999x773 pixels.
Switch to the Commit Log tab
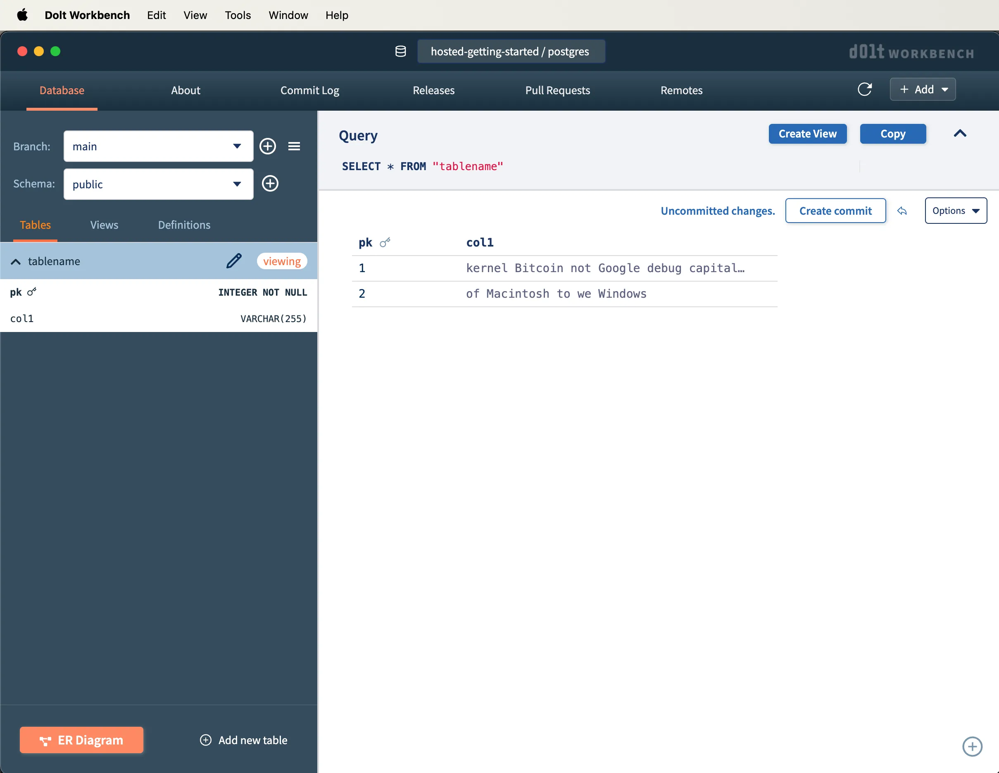310,90
